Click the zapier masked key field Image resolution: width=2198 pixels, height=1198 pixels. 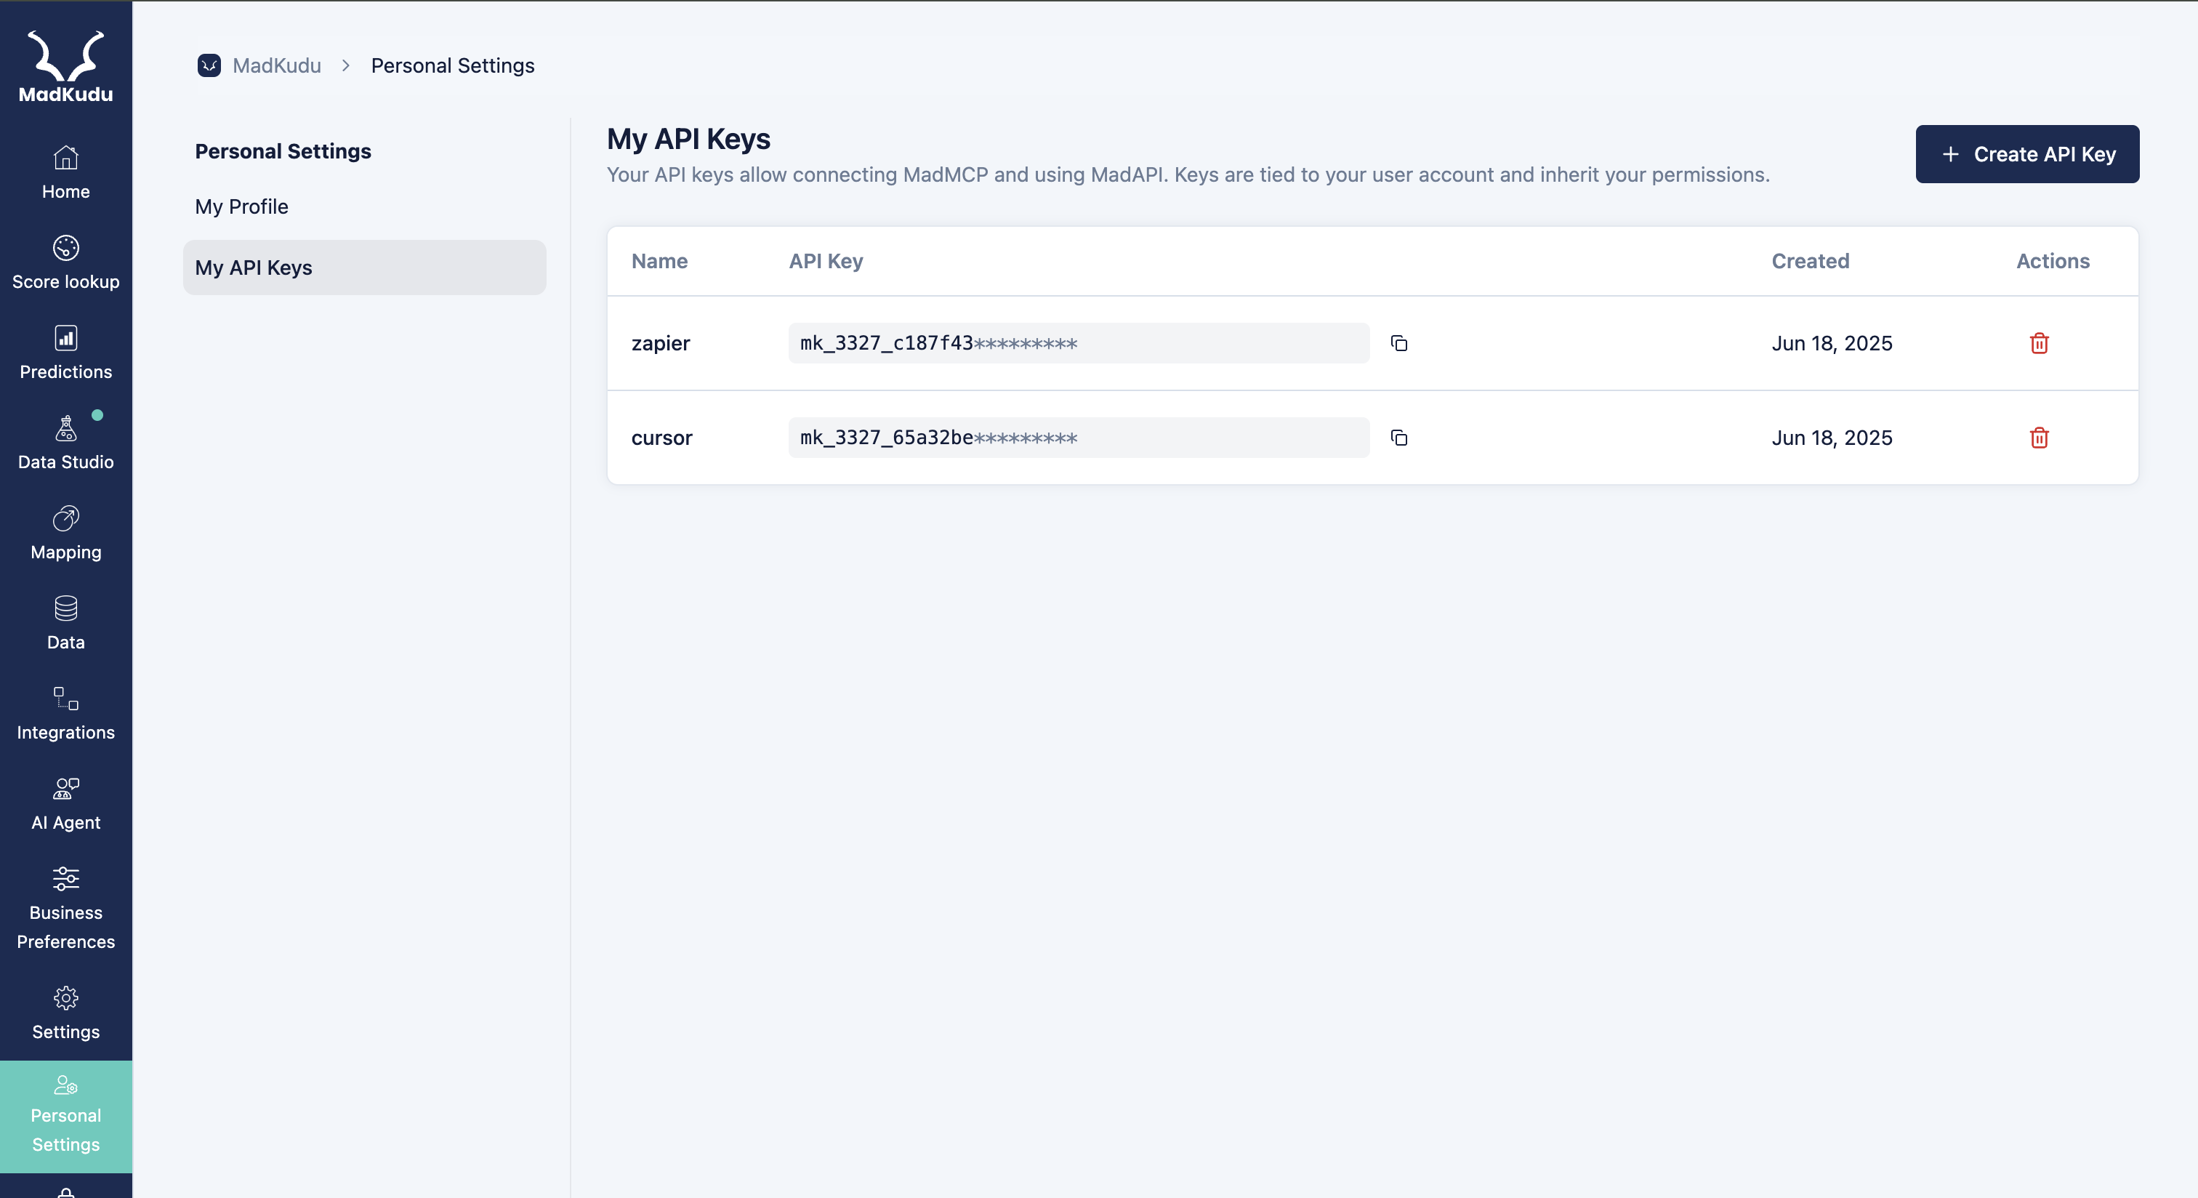pyautogui.click(x=1078, y=343)
